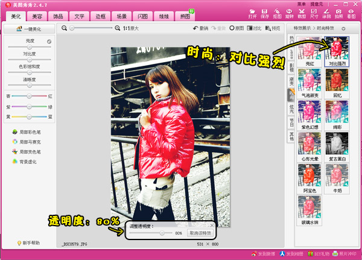The image size is (362, 260).
Task: Click 新手帮助 beginner help
Action: coord(28,243)
